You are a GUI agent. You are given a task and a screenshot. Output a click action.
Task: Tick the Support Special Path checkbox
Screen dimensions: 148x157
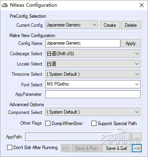[x=94, y=123]
